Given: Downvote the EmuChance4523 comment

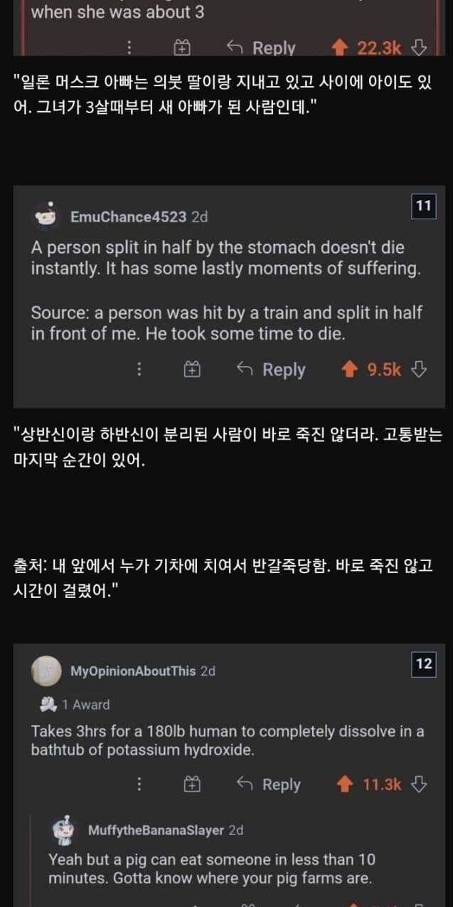Looking at the screenshot, I should coord(420,369).
